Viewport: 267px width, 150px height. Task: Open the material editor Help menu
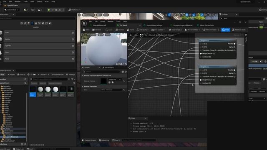tap(125, 22)
